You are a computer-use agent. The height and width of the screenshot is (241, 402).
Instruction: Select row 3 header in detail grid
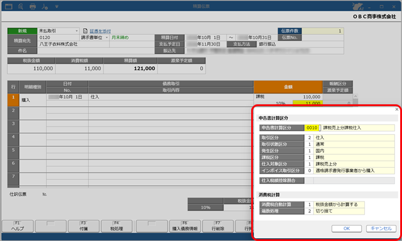(x=13, y=126)
